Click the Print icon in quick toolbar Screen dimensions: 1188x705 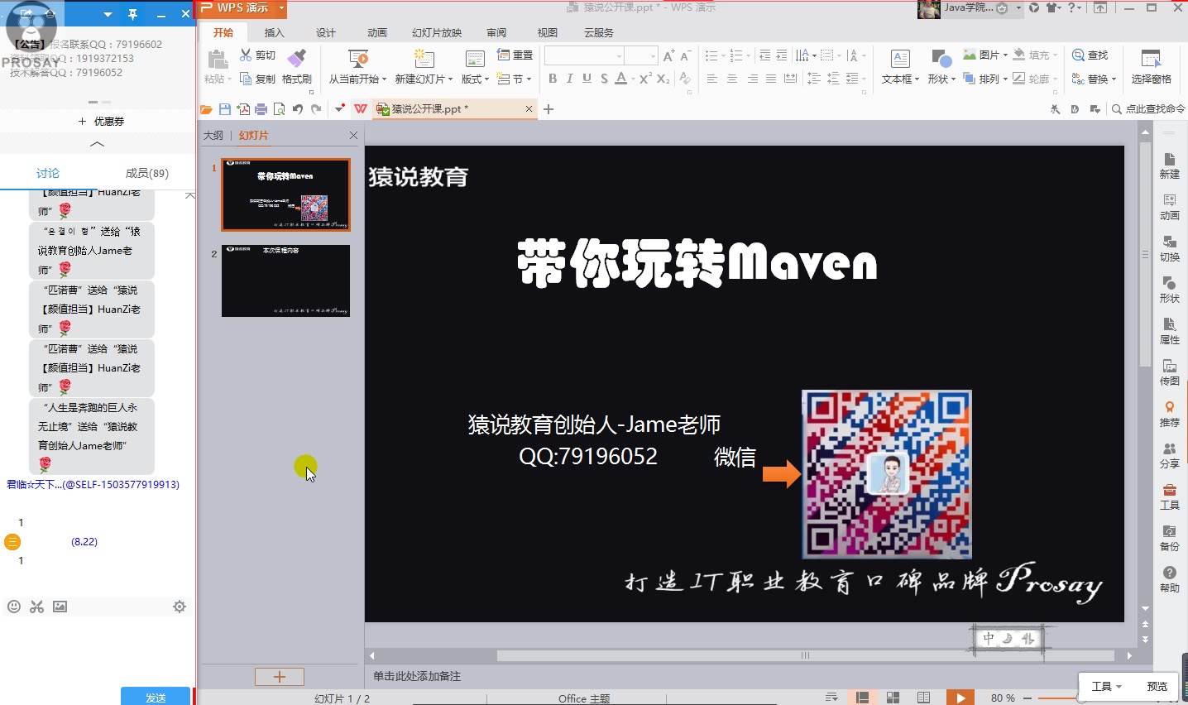(x=261, y=109)
